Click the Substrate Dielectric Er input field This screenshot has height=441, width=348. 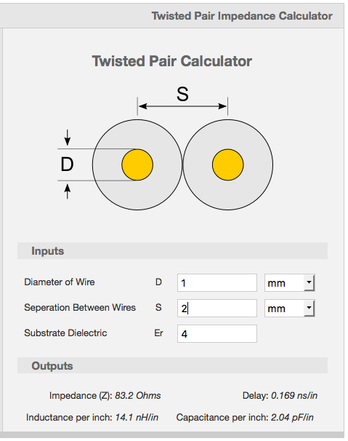[x=217, y=333]
